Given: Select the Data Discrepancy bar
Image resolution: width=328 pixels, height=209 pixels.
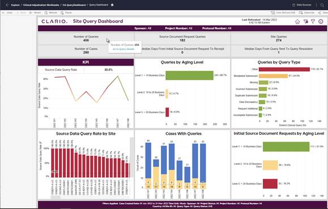Looking at the screenshot, I should [262, 102].
